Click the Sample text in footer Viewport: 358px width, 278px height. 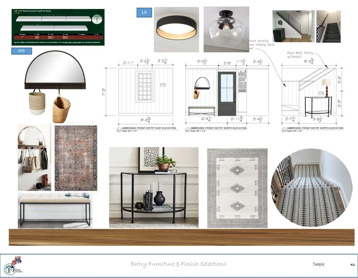319,264
